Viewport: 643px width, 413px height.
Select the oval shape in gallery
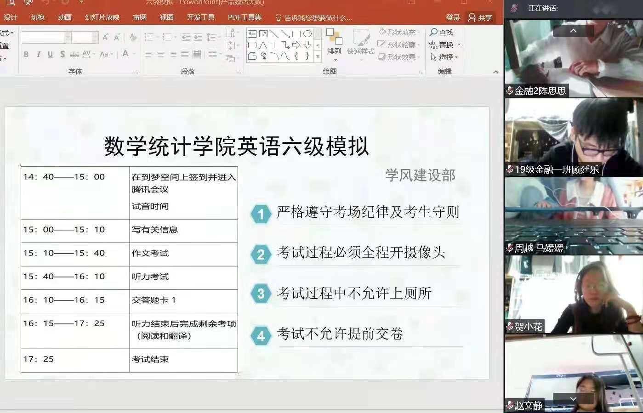[x=307, y=34]
